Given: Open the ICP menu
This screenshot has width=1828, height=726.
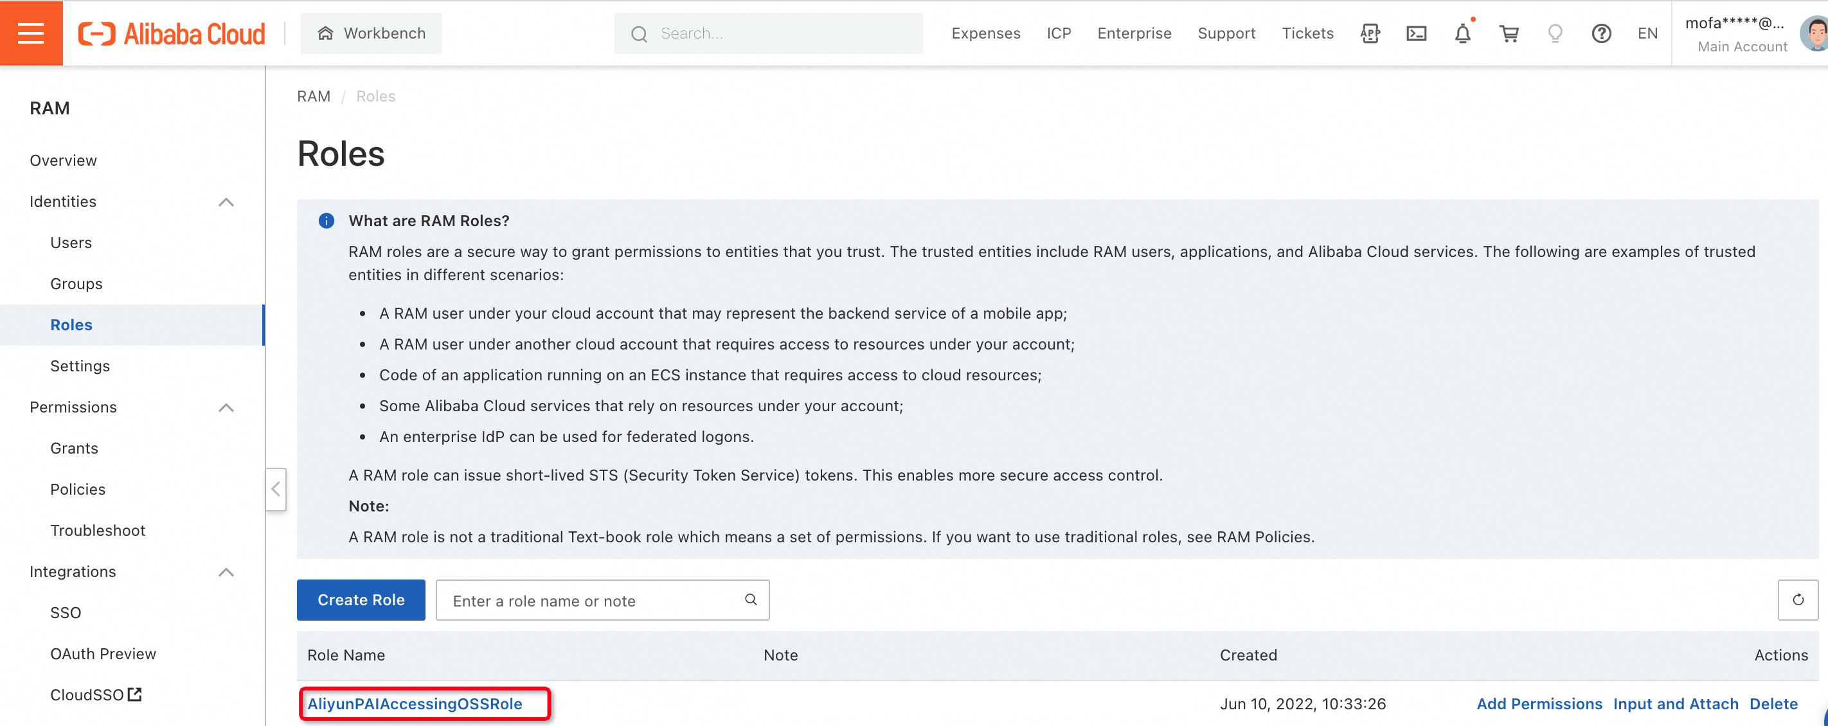Looking at the screenshot, I should (1059, 33).
